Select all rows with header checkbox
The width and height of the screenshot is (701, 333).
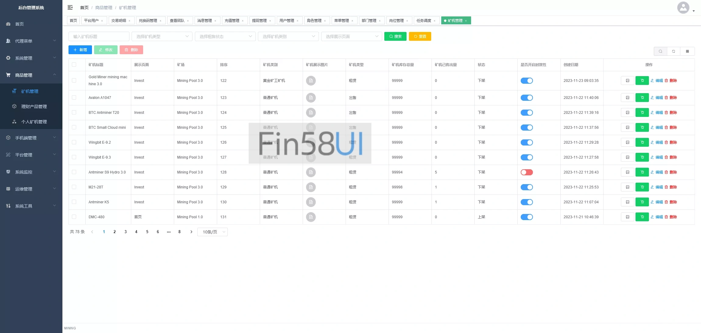(74, 65)
